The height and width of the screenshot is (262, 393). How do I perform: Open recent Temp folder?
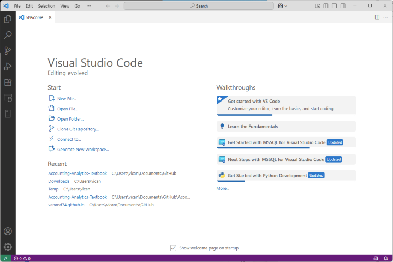pyautogui.click(x=53, y=189)
